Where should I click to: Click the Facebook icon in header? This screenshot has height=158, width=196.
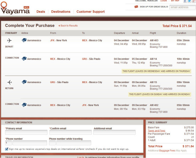click(185, 1)
